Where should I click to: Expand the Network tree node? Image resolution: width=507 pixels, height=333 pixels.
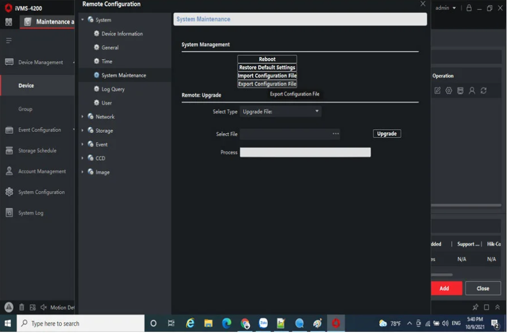click(x=83, y=117)
